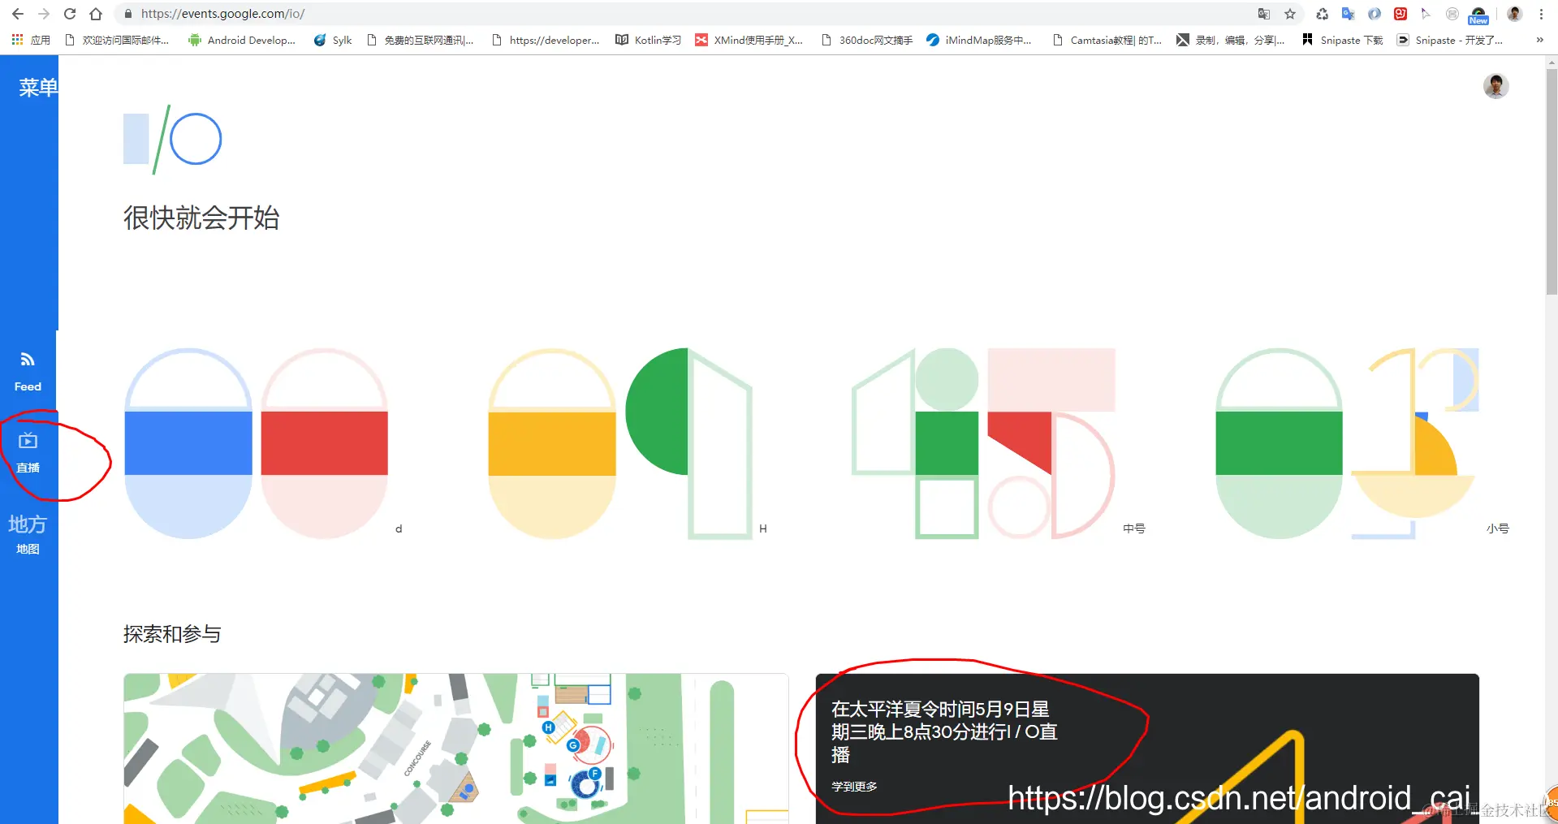The image size is (1558, 824).
Task: Open the Google Translate extension
Action: pyautogui.click(x=1348, y=14)
